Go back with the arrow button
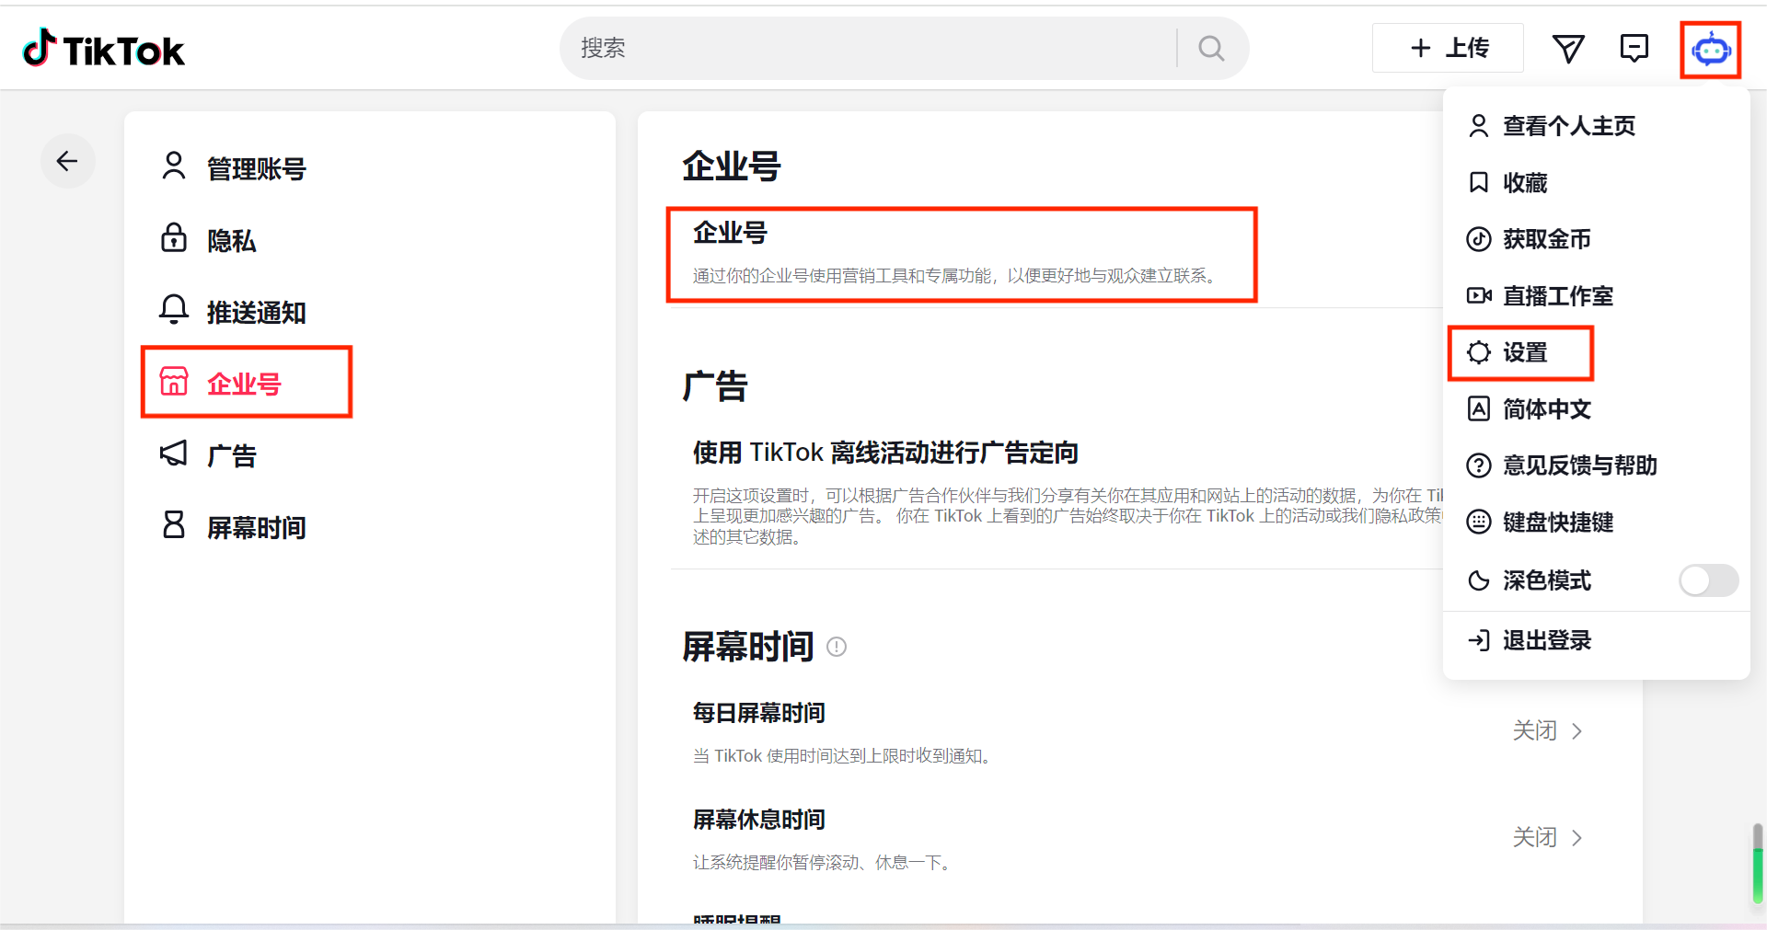Screen dimensions: 1767x930 click(67, 161)
